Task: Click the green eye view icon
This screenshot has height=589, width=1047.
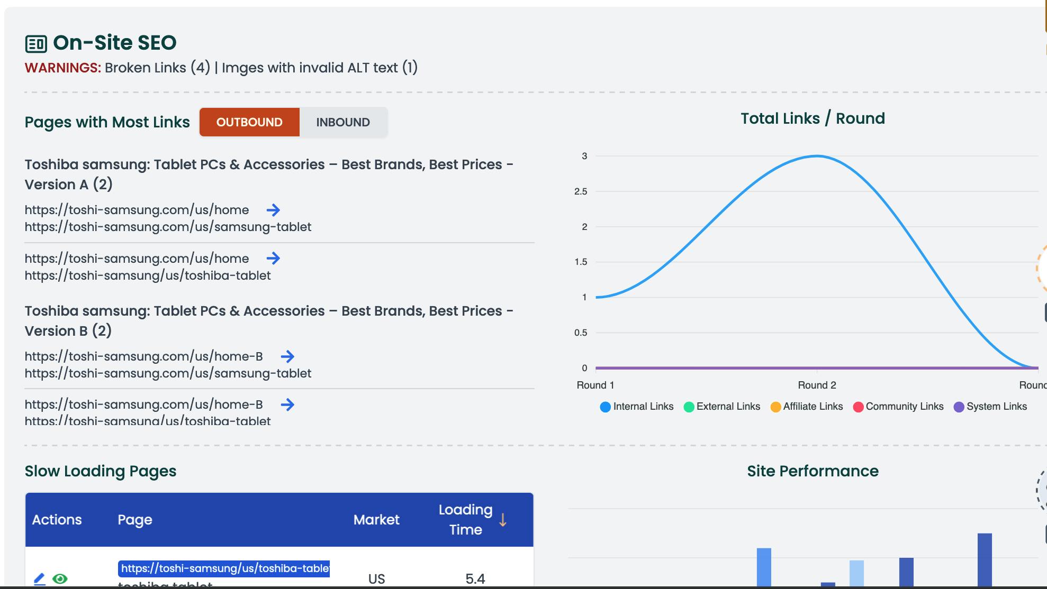Action: (60, 579)
